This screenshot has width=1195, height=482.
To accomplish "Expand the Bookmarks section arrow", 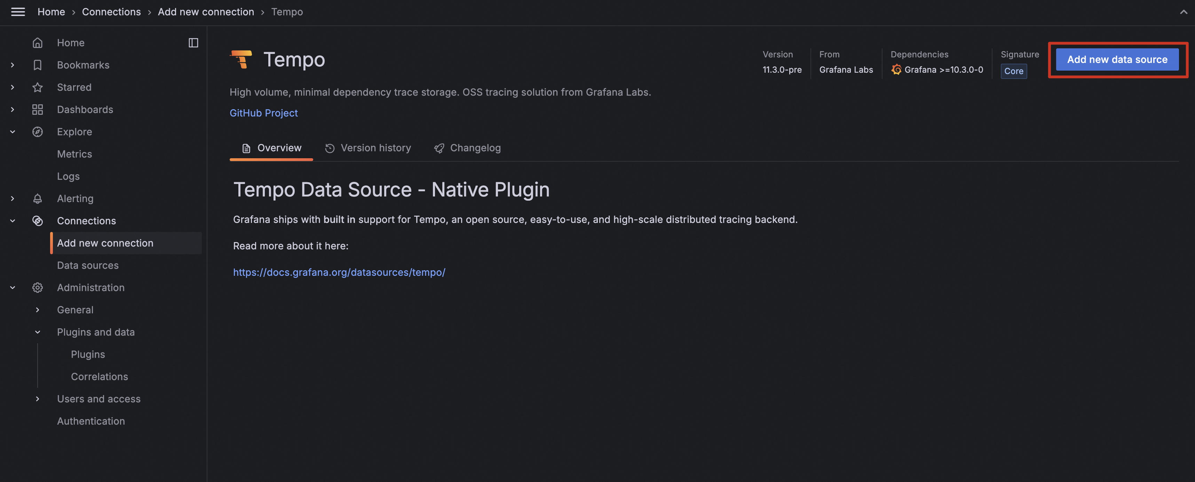I will tap(13, 65).
